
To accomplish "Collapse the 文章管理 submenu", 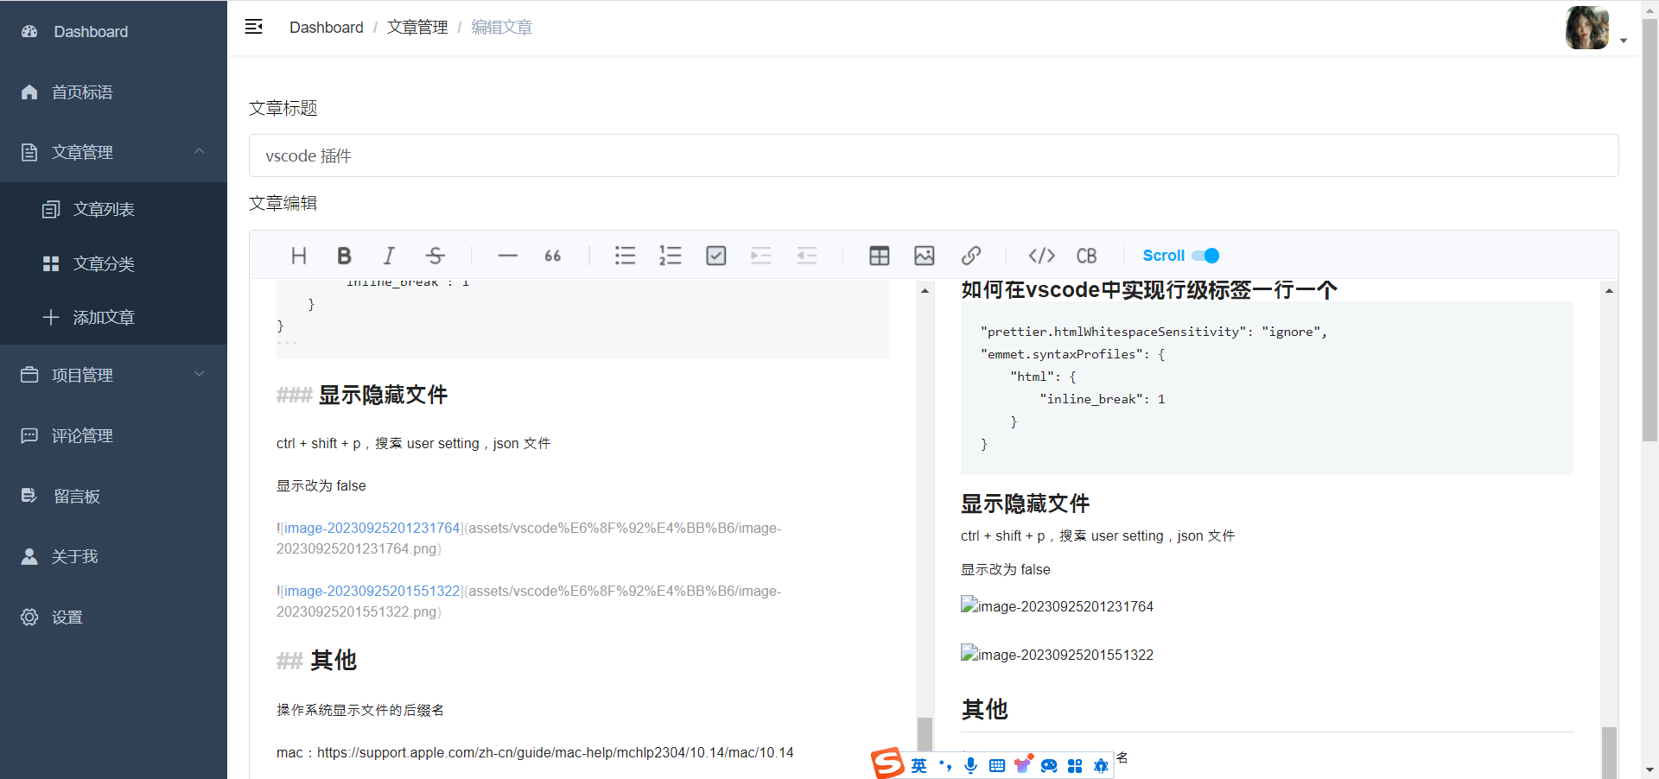I will (x=113, y=152).
